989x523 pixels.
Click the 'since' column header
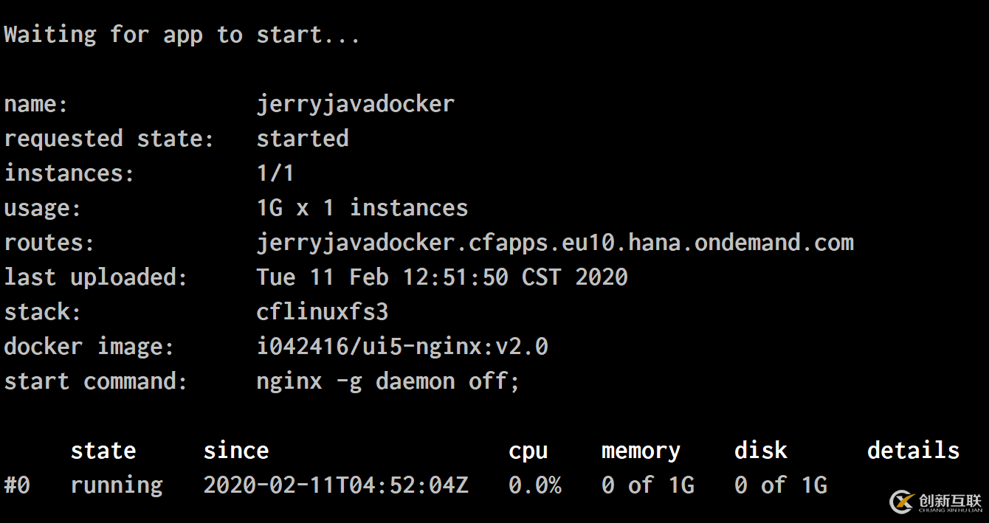(x=236, y=451)
